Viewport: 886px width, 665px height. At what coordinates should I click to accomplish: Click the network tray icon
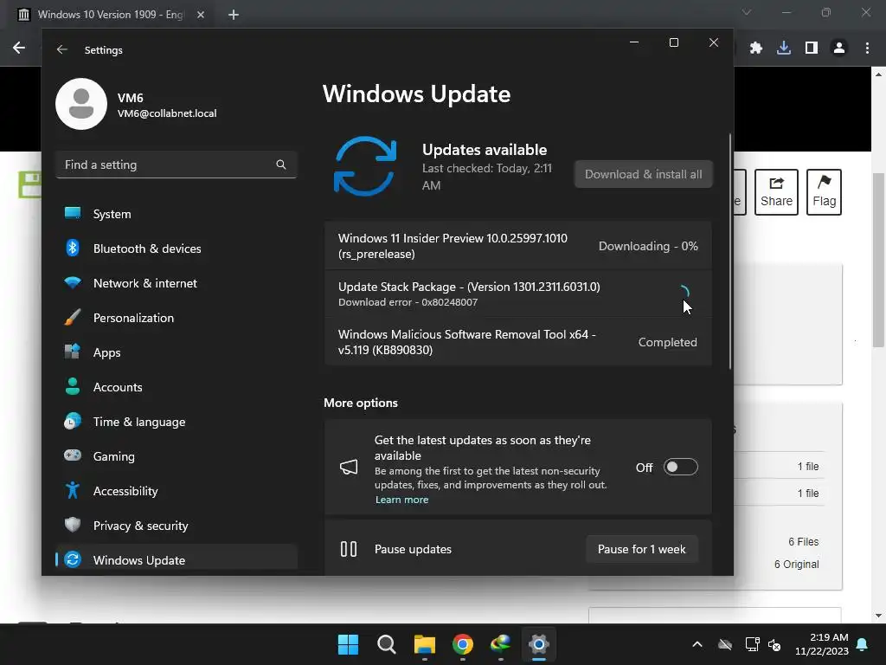pyautogui.click(x=753, y=644)
